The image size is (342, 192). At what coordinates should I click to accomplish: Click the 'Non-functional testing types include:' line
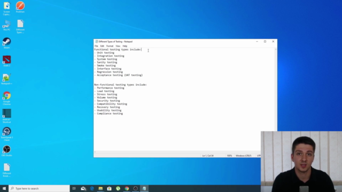click(121, 85)
